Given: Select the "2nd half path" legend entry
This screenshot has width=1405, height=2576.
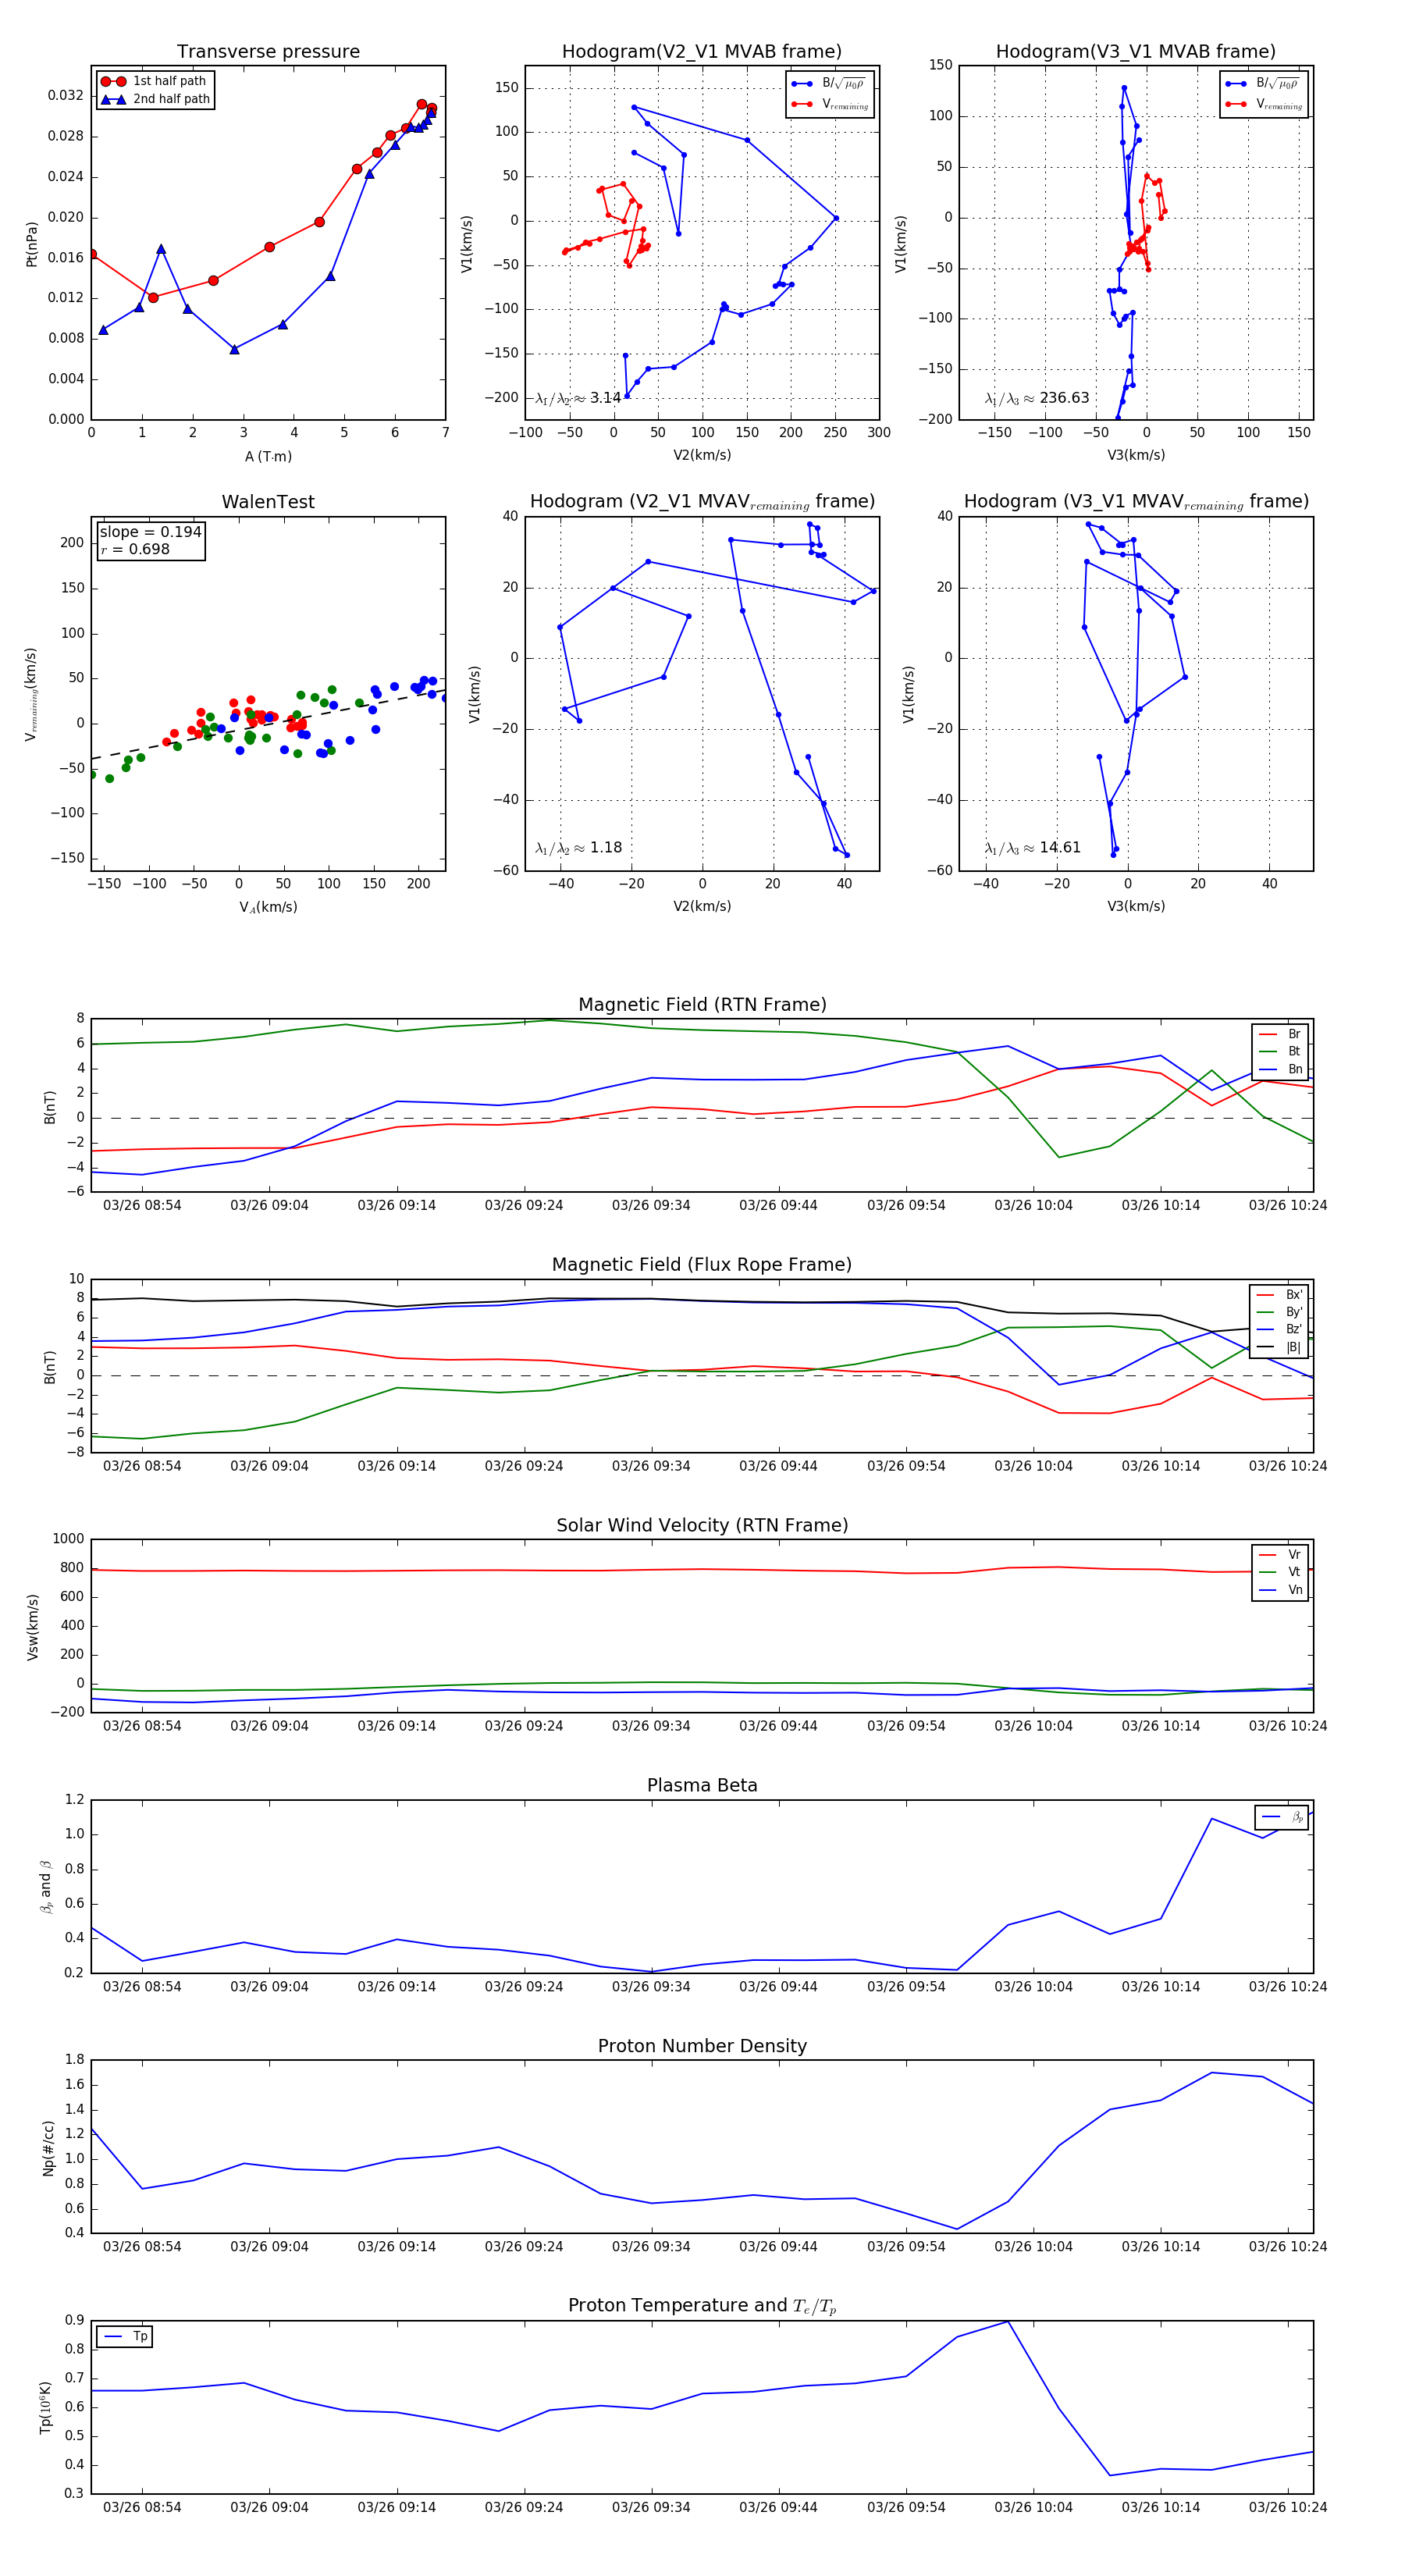Looking at the screenshot, I should [155, 99].
